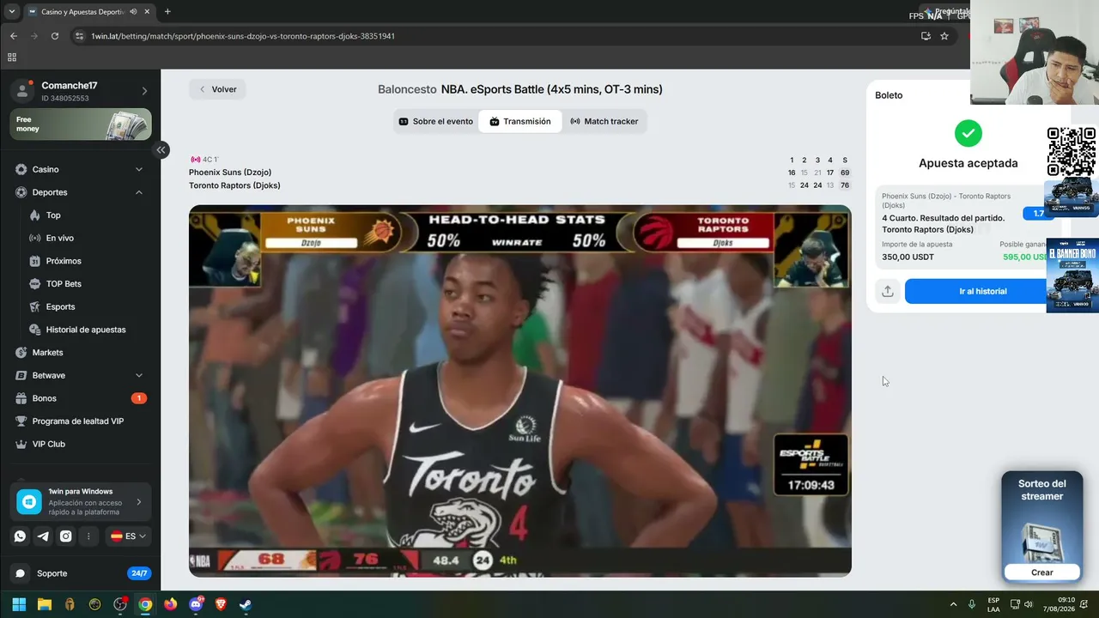Reload the page in the browser toolbar
This screenshot has width=1099, height=618.
pyautogui.click(x=55, y=36)
